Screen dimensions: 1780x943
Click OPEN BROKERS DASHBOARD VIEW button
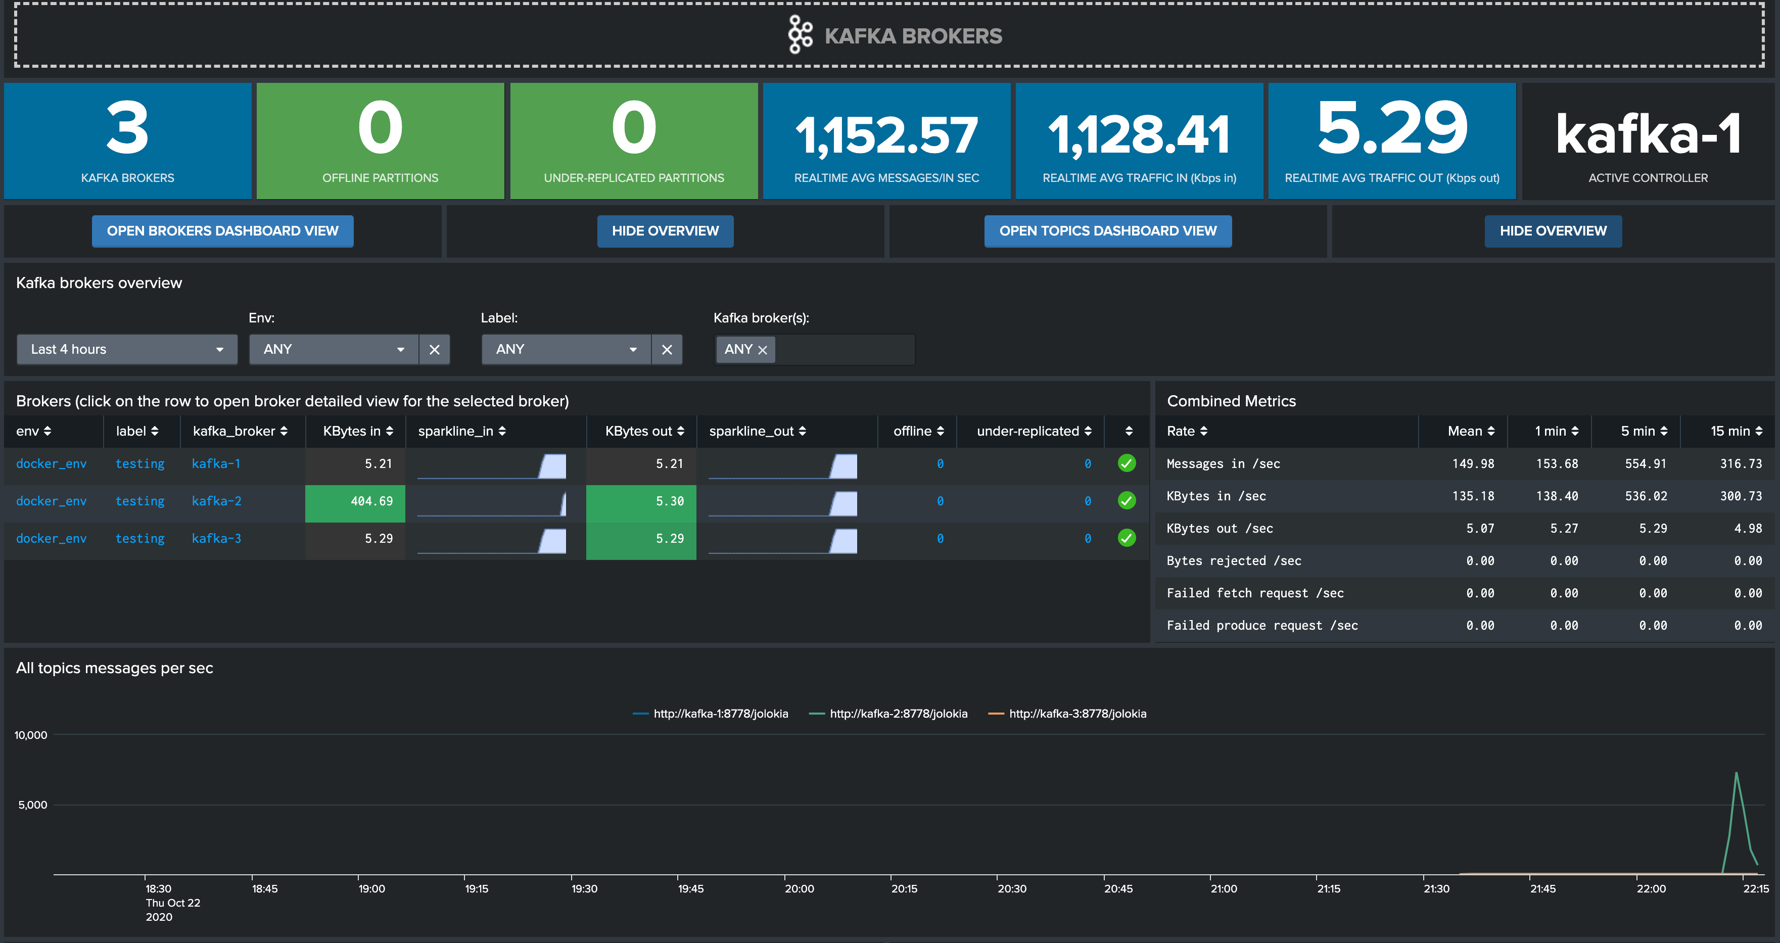222,231
